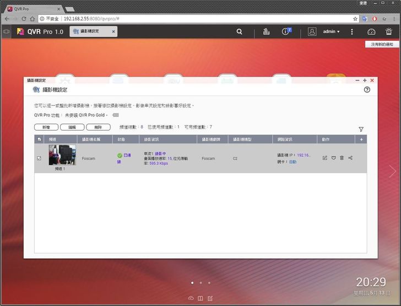Open the dashboard gauge icon
The height and width of the screenshot is (306, 401).
tap(371, 32)
